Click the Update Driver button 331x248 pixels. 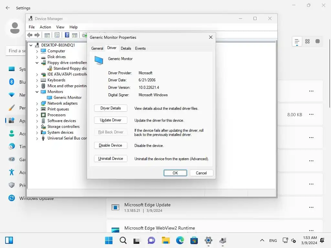111,120
